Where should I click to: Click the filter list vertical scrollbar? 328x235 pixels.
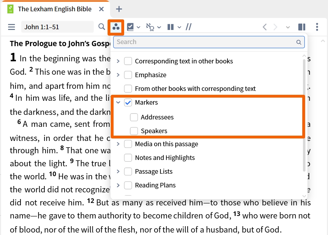[304, 115]
